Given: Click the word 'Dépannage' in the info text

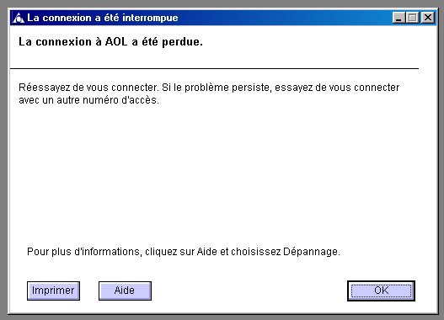Looking at the screenshot, I should [x=310, y=252].
